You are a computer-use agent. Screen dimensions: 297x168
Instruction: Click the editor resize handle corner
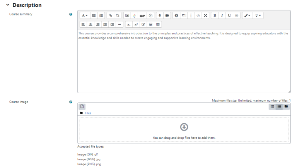pos(289,92)
